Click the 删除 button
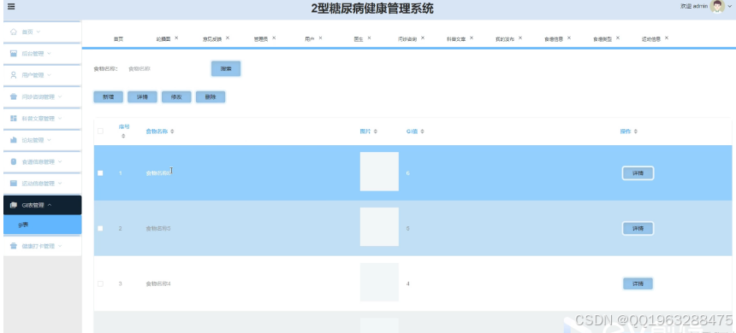This screenshot has height=333, width=736. (x=211, y=97)
